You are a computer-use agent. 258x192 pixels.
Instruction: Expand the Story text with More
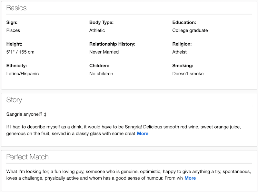pyautogui.click(x=143, y=133)
